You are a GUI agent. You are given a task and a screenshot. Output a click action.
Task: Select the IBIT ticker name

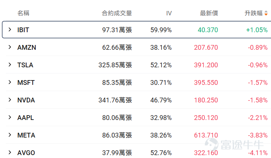click(x=23, y=30)
